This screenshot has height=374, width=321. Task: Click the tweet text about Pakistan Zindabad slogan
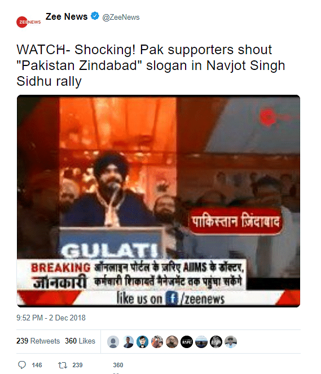click(x=151, y=65)
